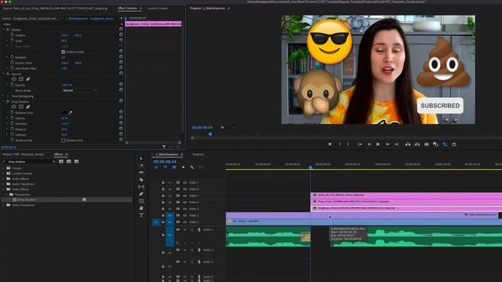Select the Rectangle tool
This screenshot has width=502, height=282.
coord(141,201)
